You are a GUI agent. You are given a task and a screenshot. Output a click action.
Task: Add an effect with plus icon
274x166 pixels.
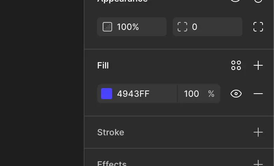[258, 163]
